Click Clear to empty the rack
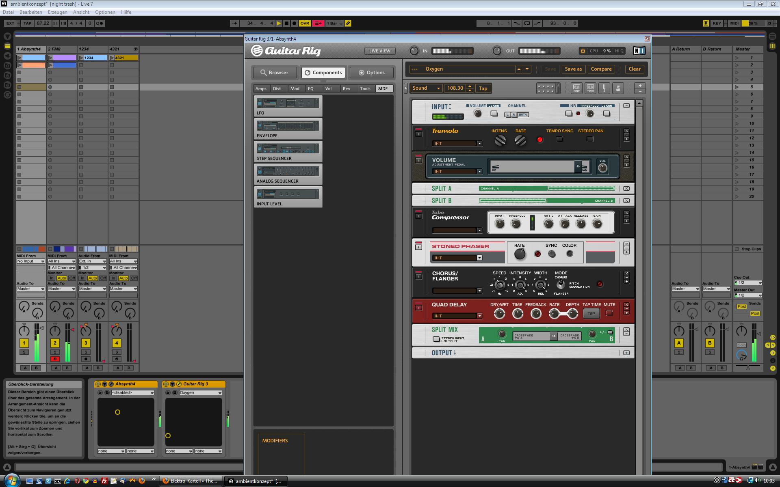 point(635,69)
